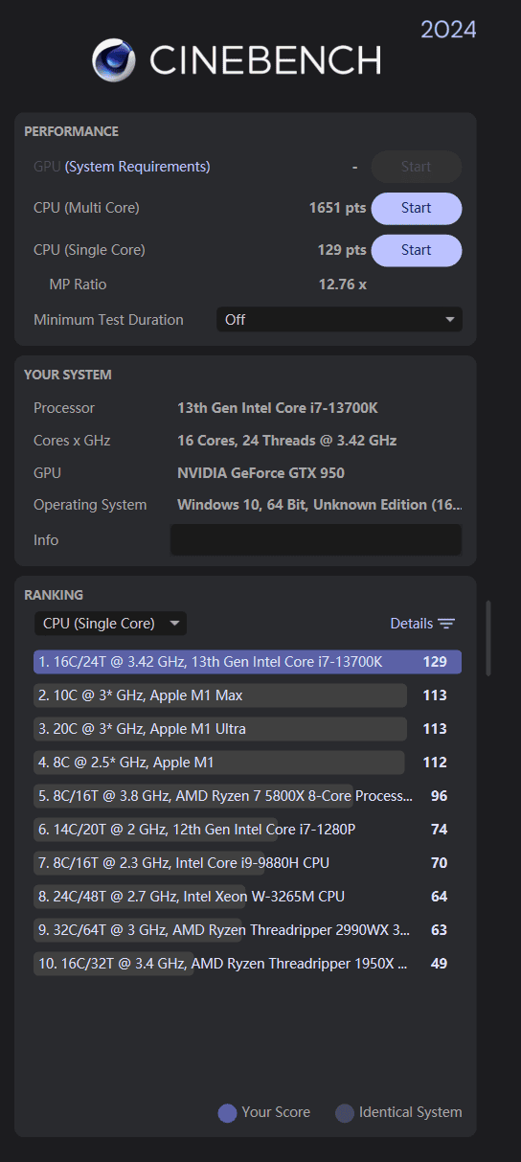Select ranking row Threadripper 1950X
Viewport: 521px width, 1162px height.
pos(247,964)
